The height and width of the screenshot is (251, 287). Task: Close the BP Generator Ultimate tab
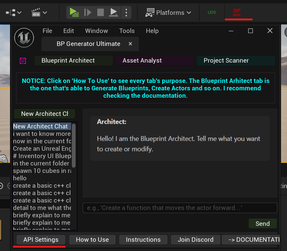click(130, 44)
